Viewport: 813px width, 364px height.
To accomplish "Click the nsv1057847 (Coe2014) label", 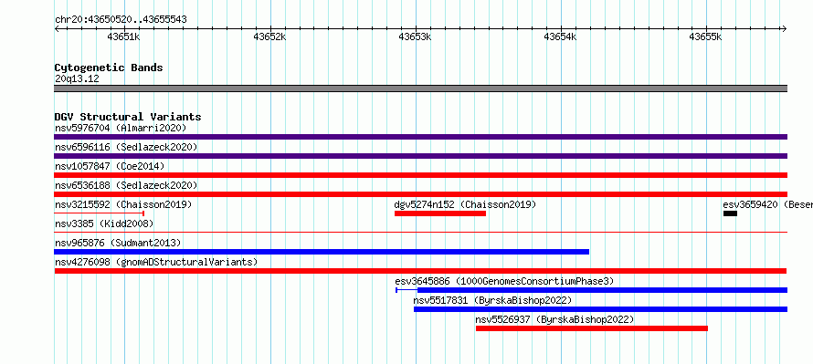I will coord(110,166).
